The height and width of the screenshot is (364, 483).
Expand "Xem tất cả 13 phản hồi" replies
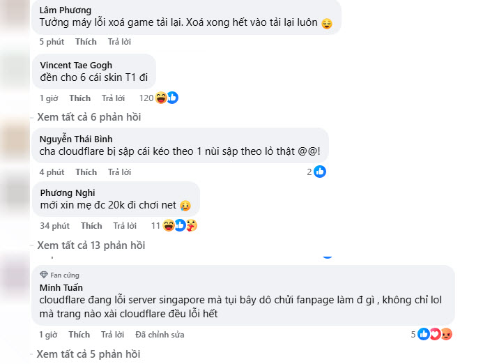pos(91,245)
